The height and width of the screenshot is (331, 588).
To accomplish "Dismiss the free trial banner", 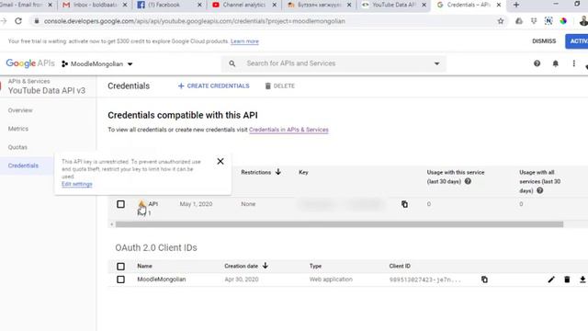I will (544, 41).
